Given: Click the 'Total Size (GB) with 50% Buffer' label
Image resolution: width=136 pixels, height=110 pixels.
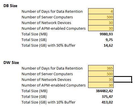Looking at the screenshot, I should tap(48, 46).
